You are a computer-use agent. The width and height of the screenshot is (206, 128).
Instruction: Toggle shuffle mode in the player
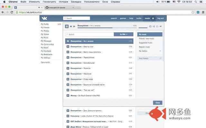pos(154,26)
